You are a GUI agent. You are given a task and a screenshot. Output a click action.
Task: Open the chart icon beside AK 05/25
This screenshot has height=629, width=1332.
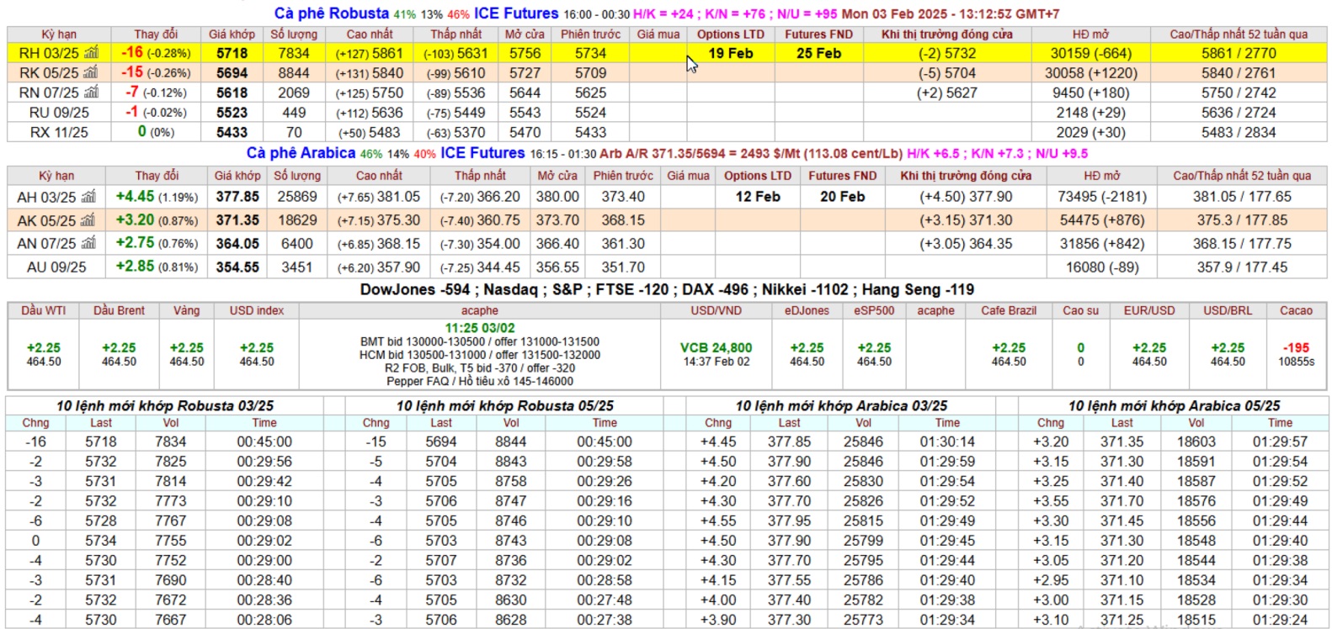[89, 220]
